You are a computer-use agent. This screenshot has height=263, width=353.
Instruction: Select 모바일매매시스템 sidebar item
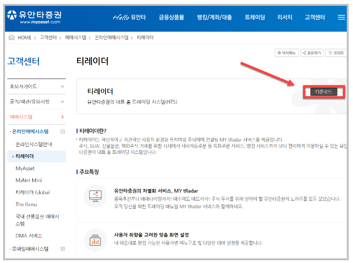30,249
